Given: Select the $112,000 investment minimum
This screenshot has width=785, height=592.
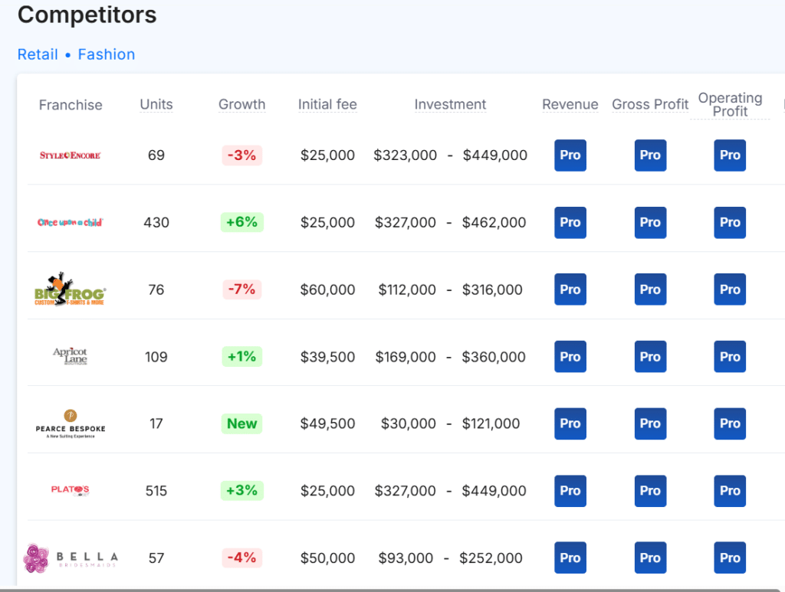Looking at the screenshot, I should (407, 289).
